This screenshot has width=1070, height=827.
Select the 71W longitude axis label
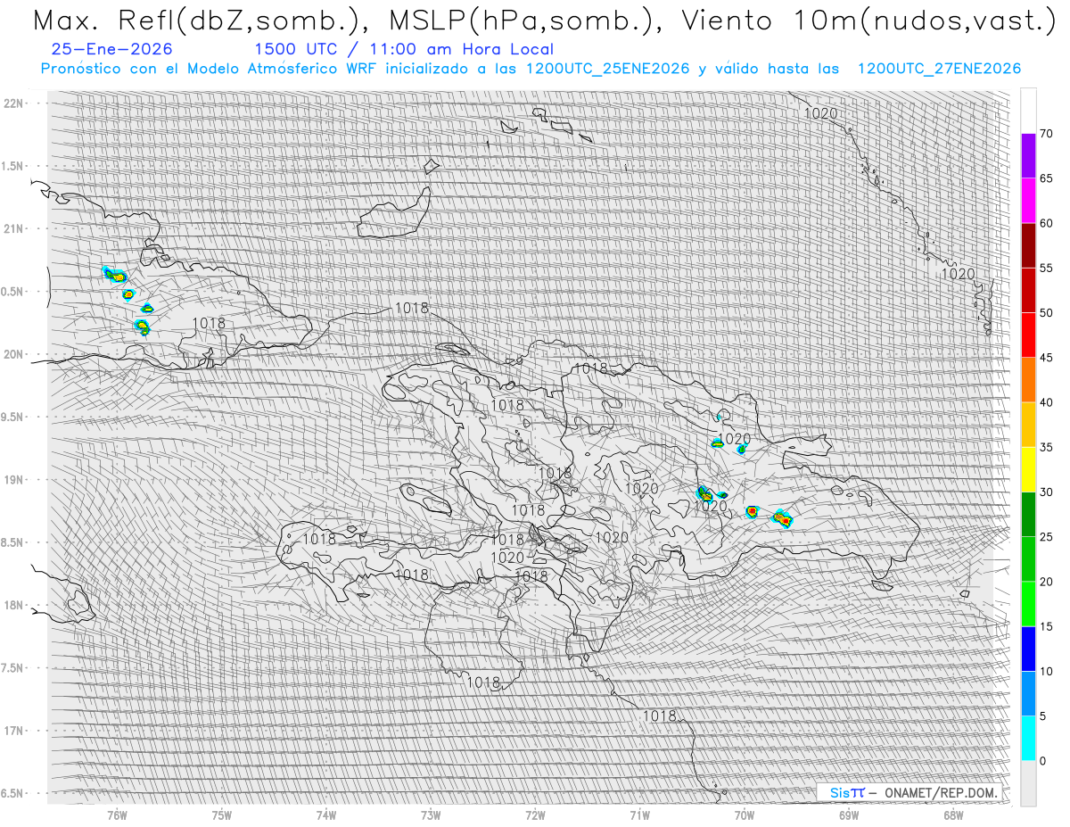click(639, 815)
